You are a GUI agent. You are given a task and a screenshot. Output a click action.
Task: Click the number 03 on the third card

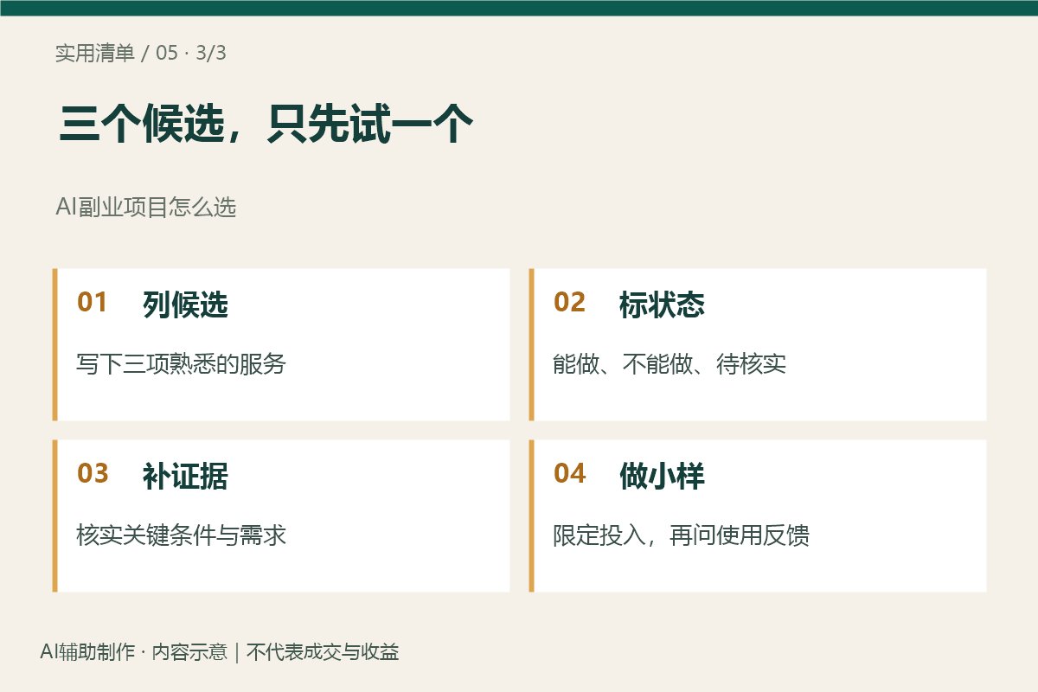93,473
